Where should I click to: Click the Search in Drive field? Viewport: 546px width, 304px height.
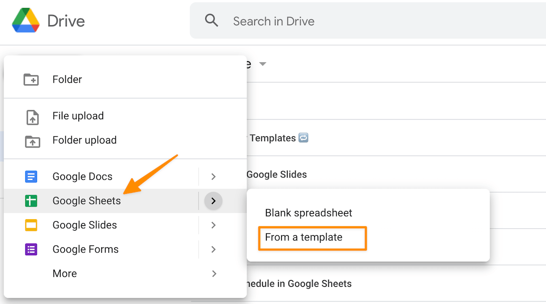point(354,21)
